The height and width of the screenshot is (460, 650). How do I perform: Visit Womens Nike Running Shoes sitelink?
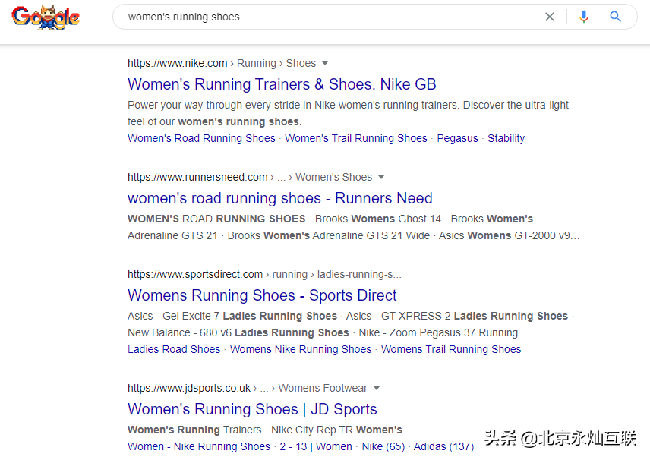pyautogui.click(x=301, y=349)
